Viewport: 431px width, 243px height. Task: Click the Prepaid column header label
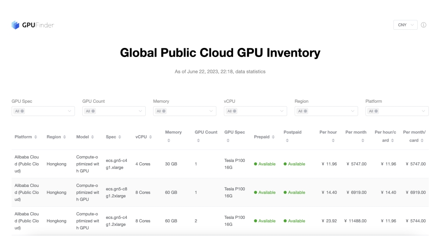(x=262, y=137)
